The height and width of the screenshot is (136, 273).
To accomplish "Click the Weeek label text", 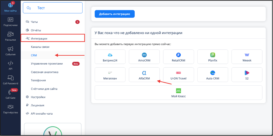I will pyautogui.click(x=247, y=60).
